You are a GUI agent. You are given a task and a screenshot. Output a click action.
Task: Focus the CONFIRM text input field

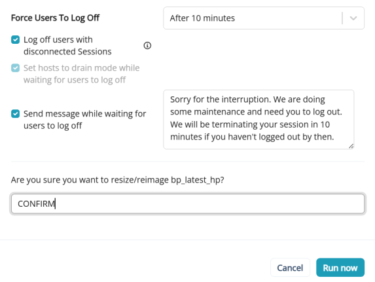pyautogui.click(x=188, y=203)
